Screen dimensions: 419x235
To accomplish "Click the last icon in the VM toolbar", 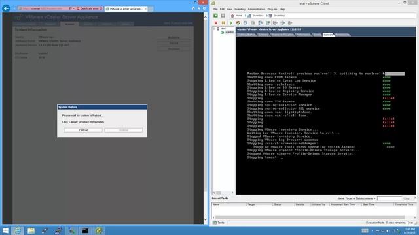I will click(x=290, y=23).
